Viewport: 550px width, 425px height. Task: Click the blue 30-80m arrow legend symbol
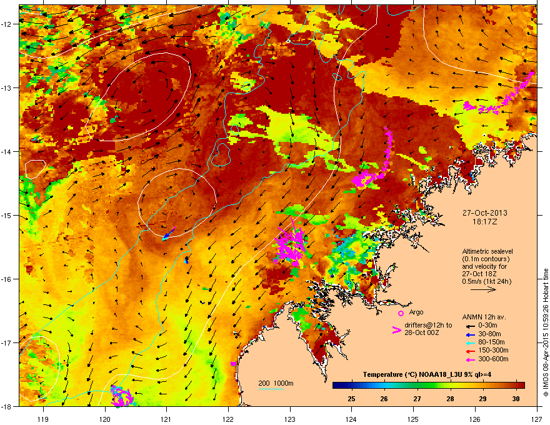coord(470,334)
